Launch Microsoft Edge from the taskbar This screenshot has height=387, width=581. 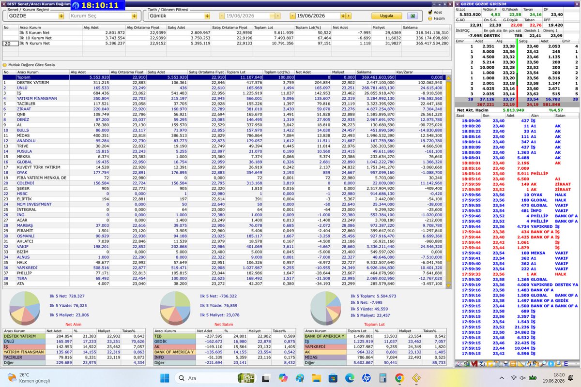click(349, 378)
